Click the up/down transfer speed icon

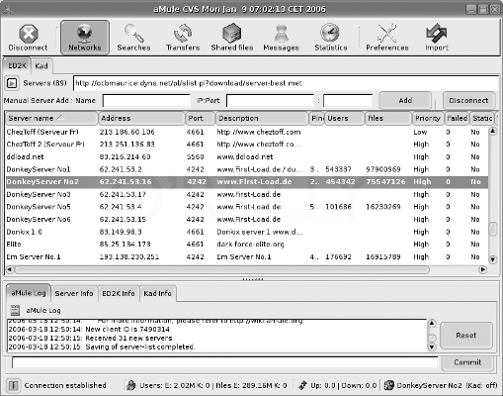(302, 385)
